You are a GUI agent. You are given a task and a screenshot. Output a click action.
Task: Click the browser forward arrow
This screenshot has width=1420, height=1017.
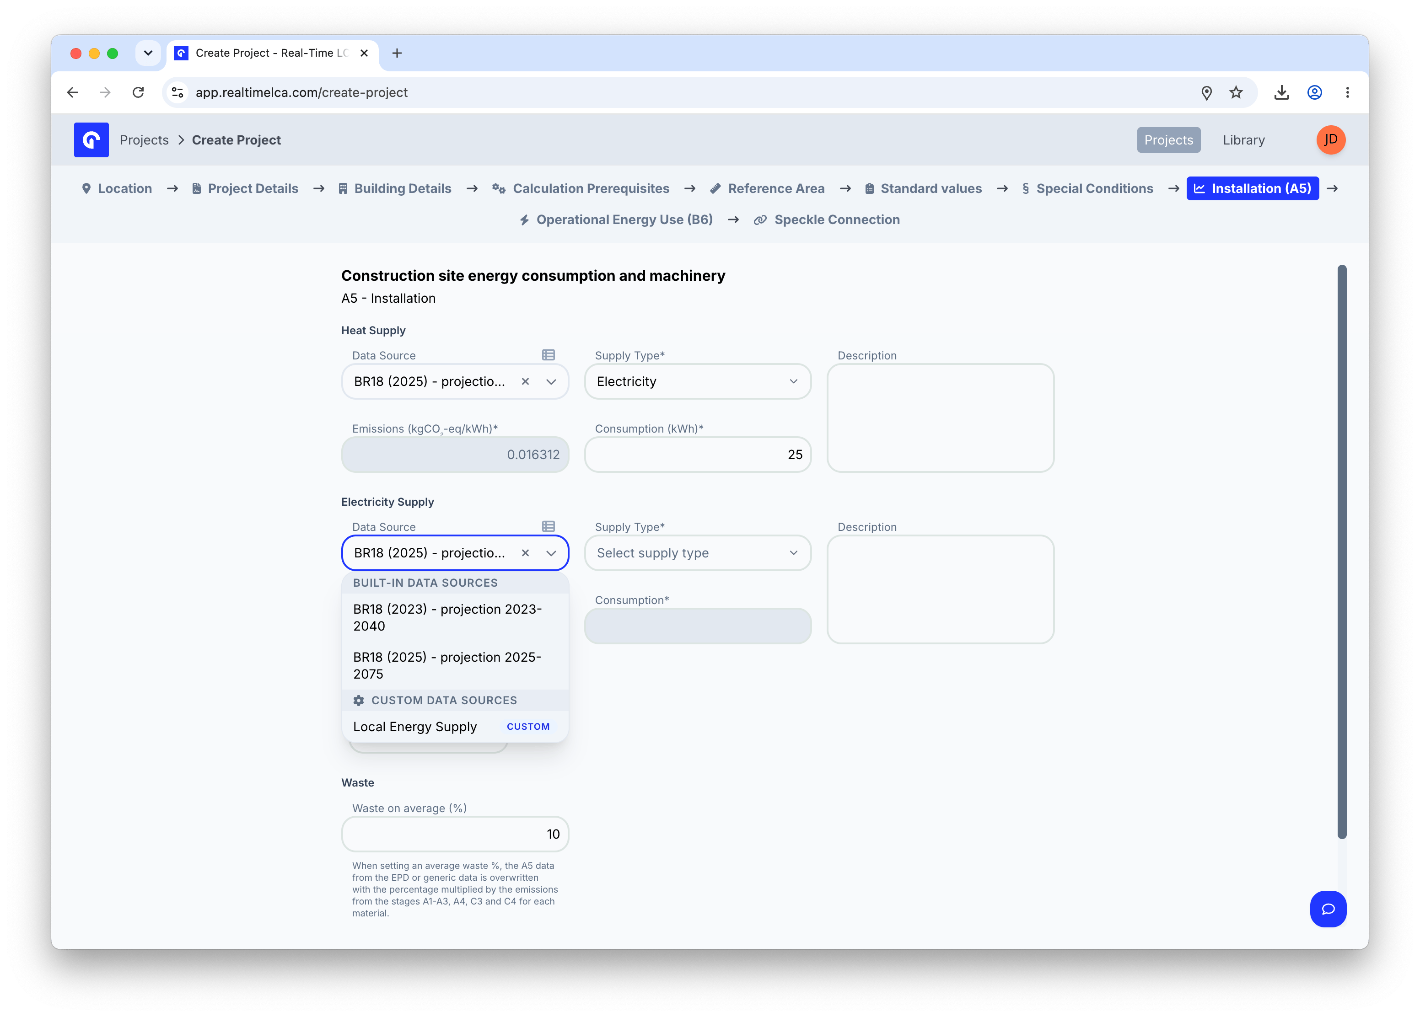click(x=105, y=93)
